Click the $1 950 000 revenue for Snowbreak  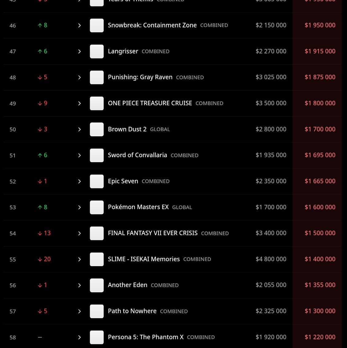click(x=320, y=25)
